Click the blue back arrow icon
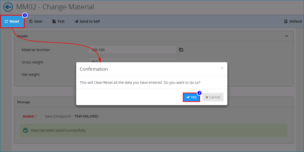Image resolution: width=304 pixels, height=152 pixels. pyautogui.click(x=8, y=7)
